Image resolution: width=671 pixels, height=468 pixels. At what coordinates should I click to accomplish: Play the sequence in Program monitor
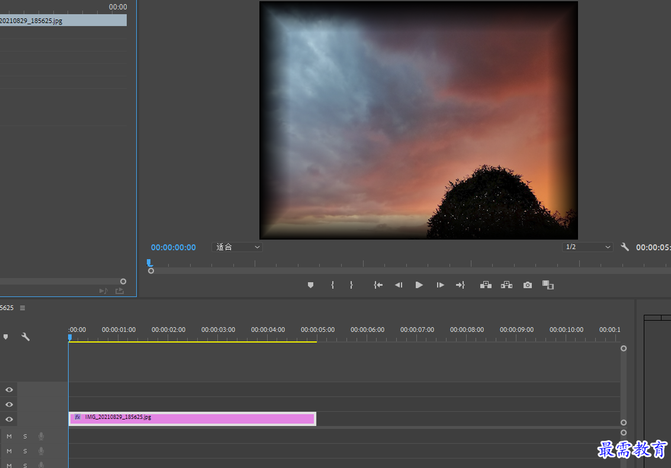[419, 285]
